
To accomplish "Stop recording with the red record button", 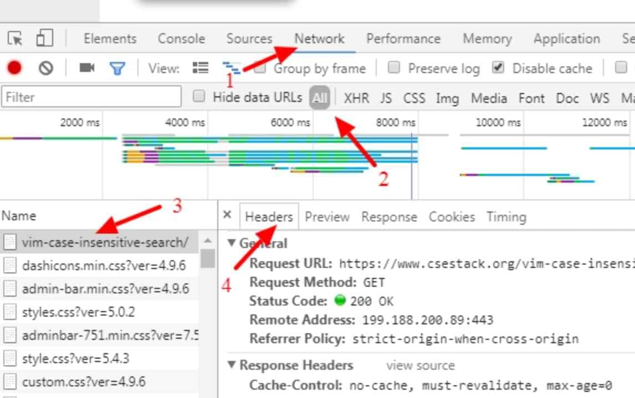I will [14, 68].
